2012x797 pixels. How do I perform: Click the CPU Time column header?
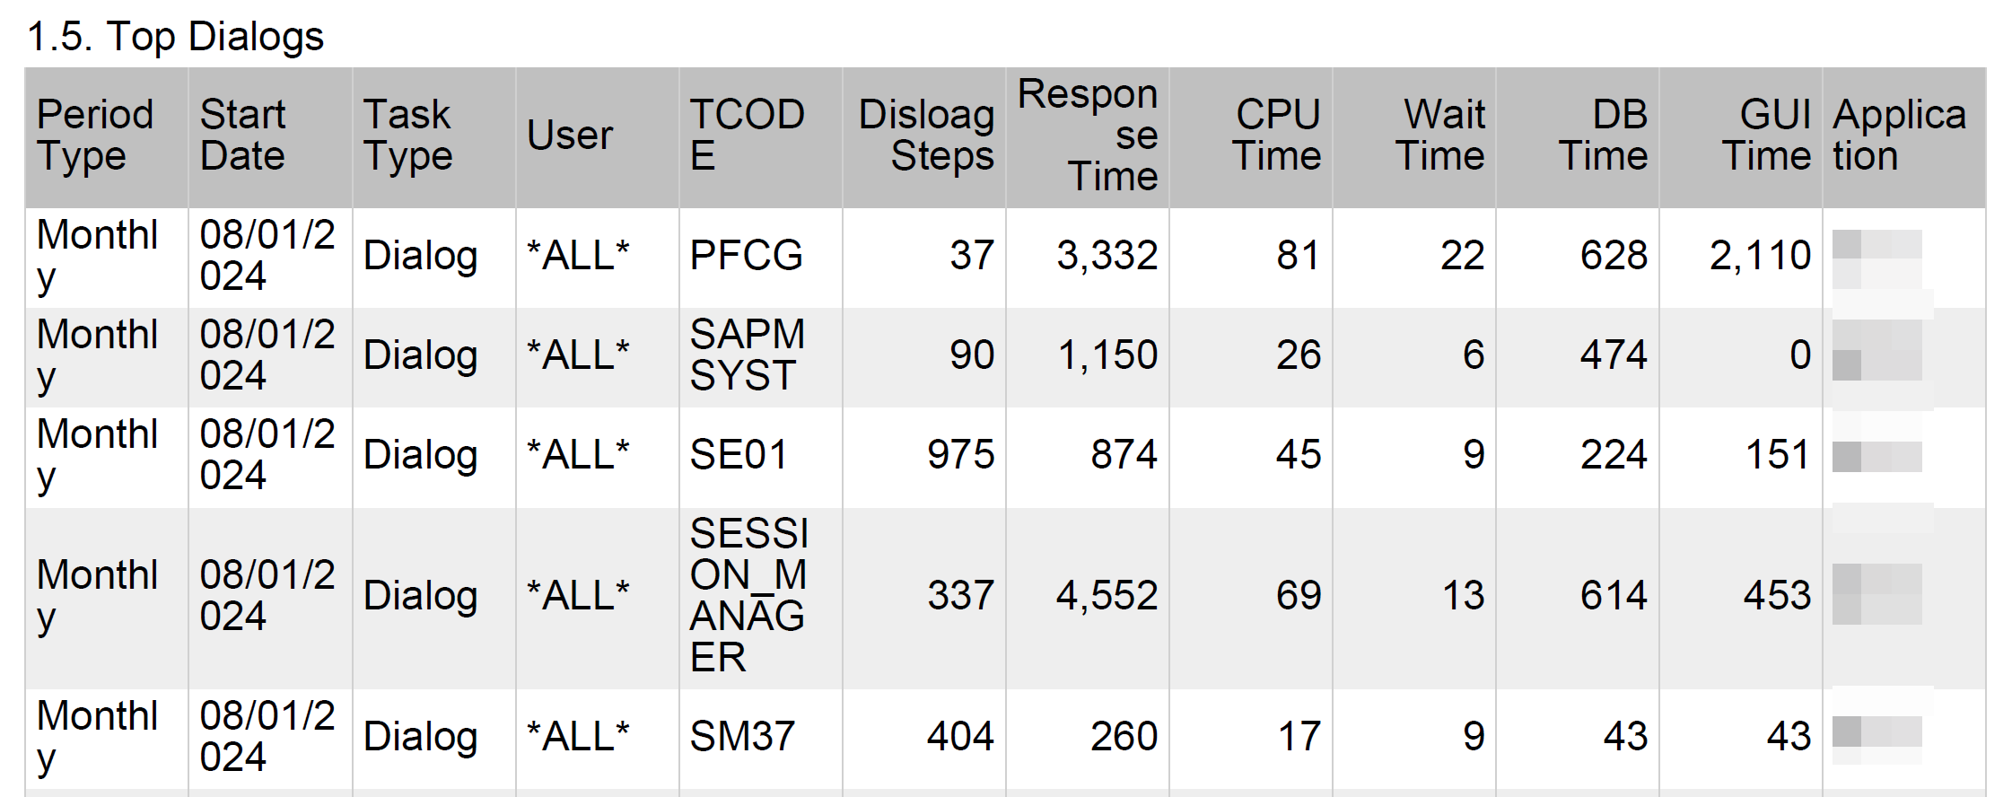[1276, 136]
